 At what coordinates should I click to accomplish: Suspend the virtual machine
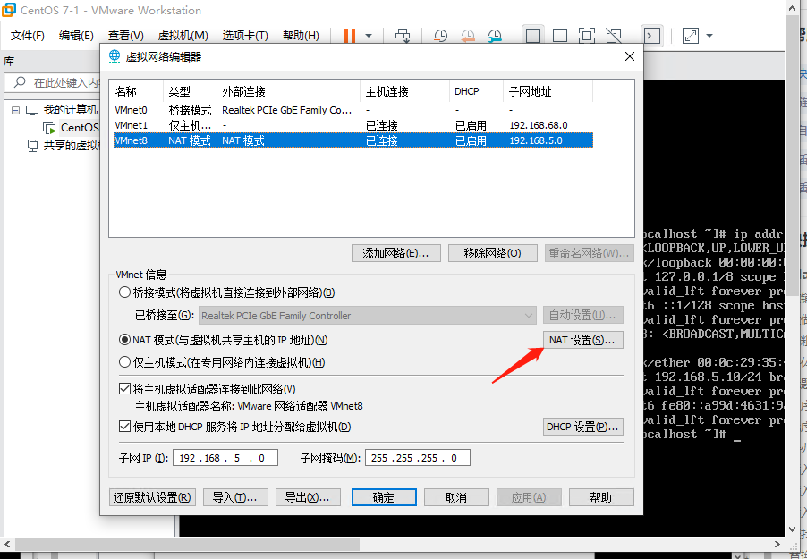[349, 36]
